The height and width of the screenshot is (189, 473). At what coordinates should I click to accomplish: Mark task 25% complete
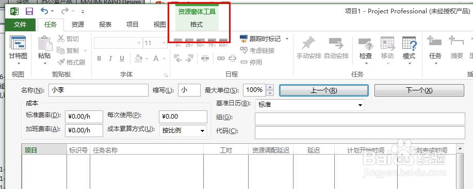click(x=189, y=42)
